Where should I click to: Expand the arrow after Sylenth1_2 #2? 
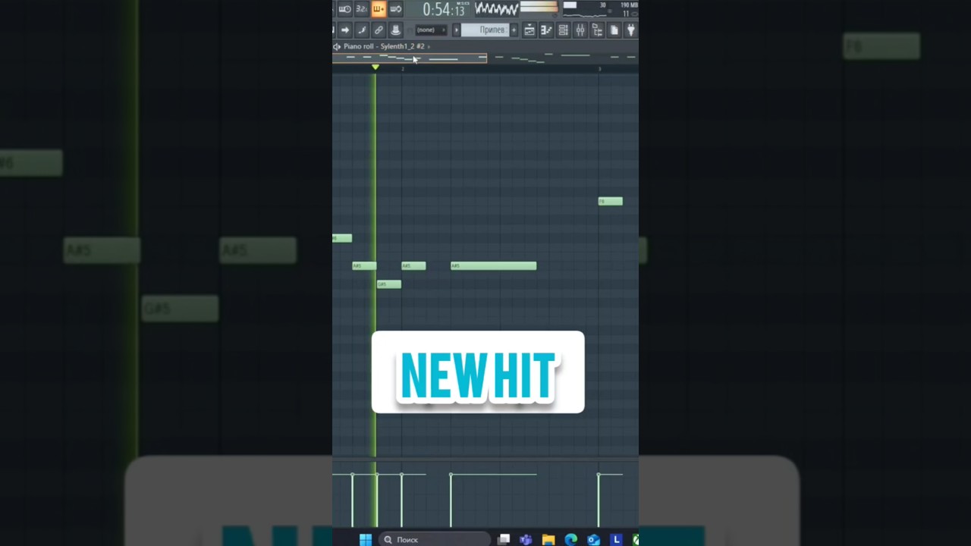(429, 46)
